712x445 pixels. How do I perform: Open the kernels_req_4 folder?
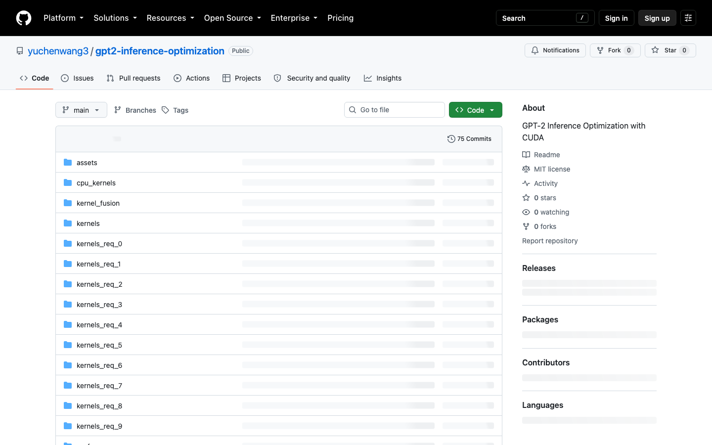pos(99,325)
